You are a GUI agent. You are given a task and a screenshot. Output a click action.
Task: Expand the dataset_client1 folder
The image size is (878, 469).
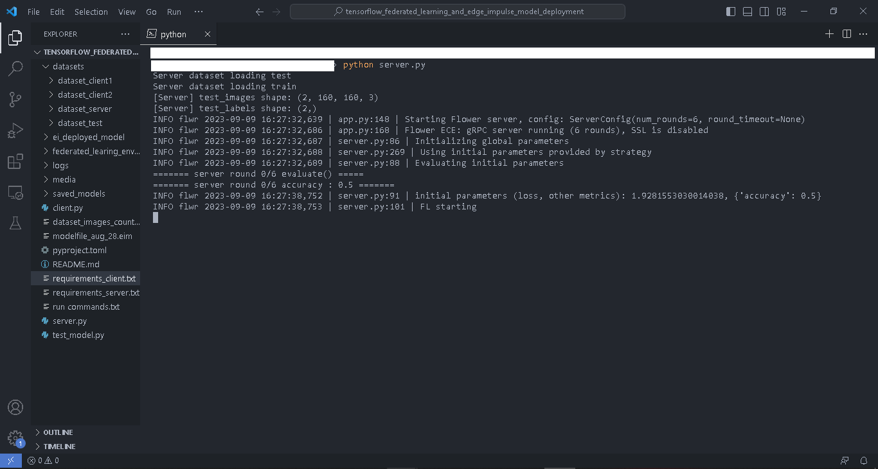(x=85, y=80)
